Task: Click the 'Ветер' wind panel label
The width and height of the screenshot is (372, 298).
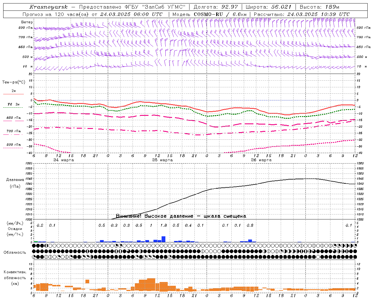Action: [27, 22]
